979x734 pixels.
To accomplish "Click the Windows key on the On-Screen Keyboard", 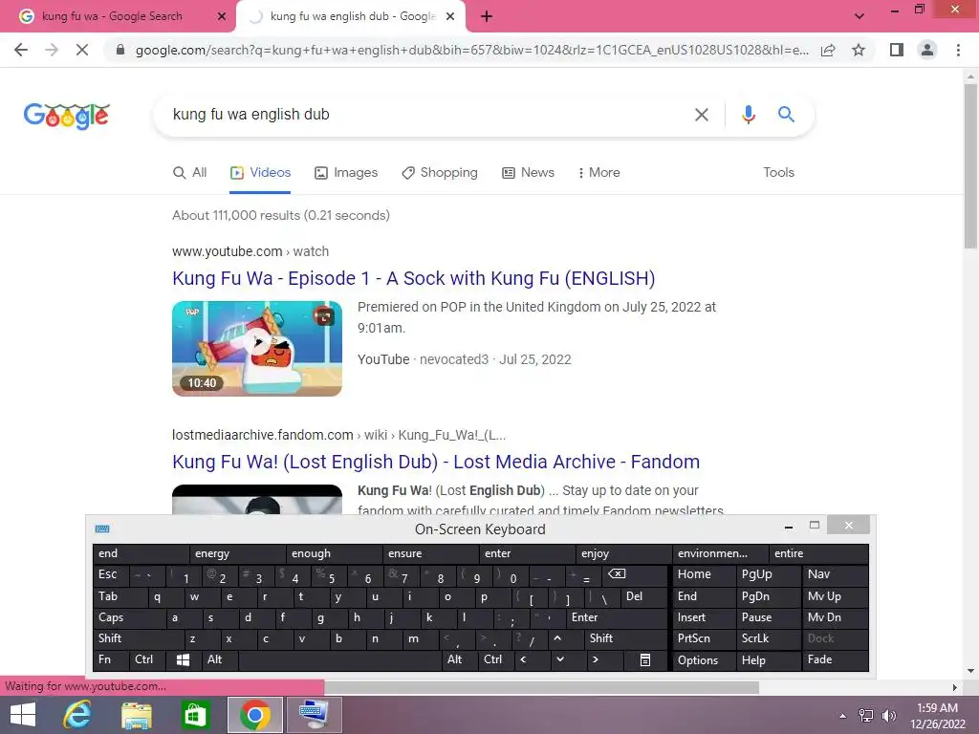I will 183,659.
